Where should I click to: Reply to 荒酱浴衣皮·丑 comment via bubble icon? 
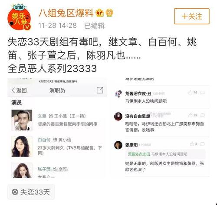tap(203, 93)
